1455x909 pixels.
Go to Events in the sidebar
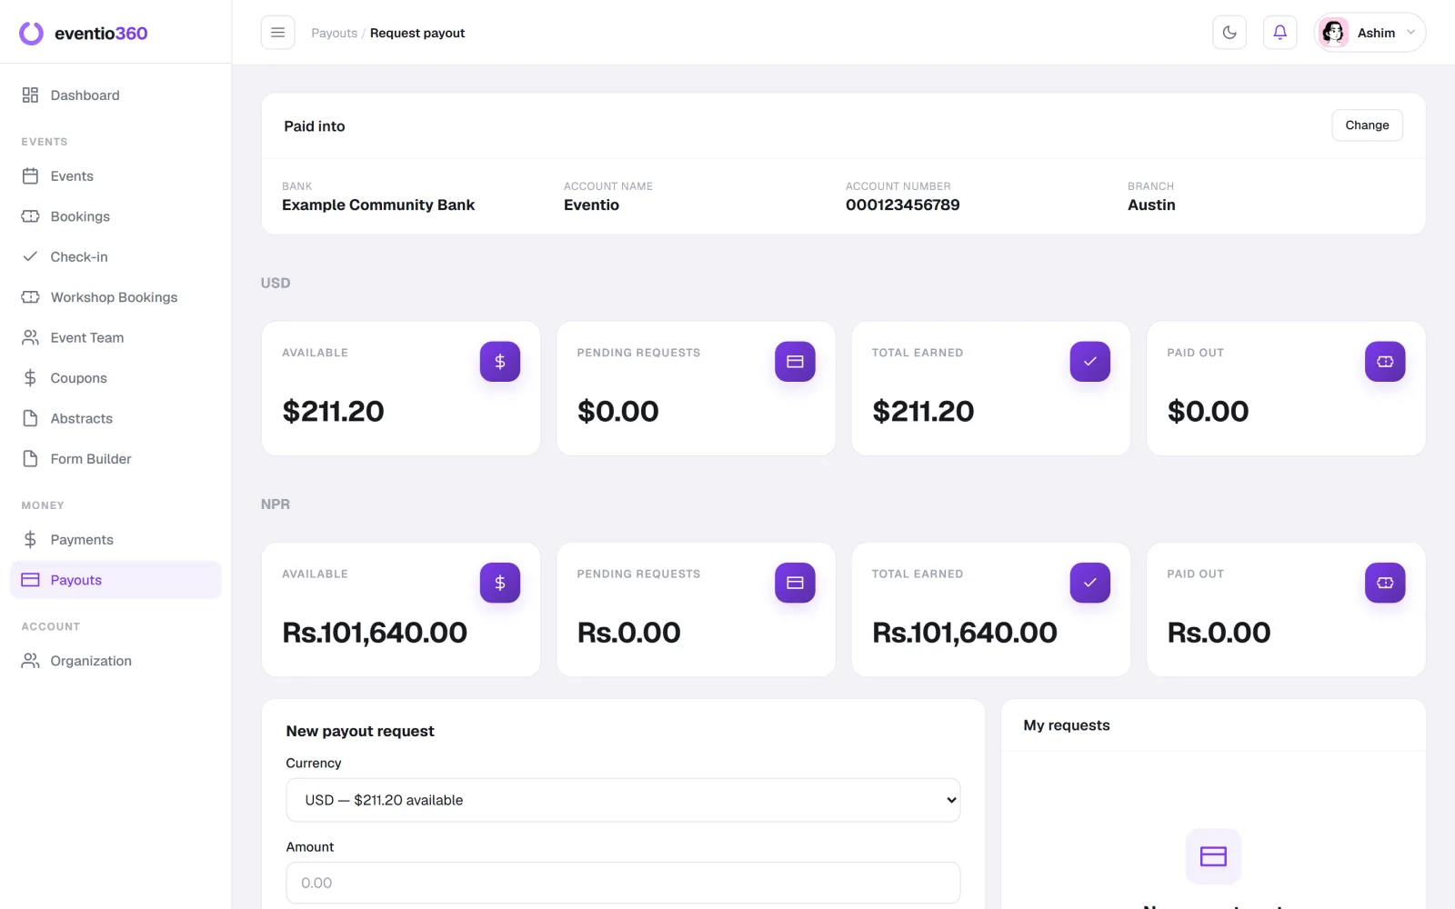(x=115, y=176)
